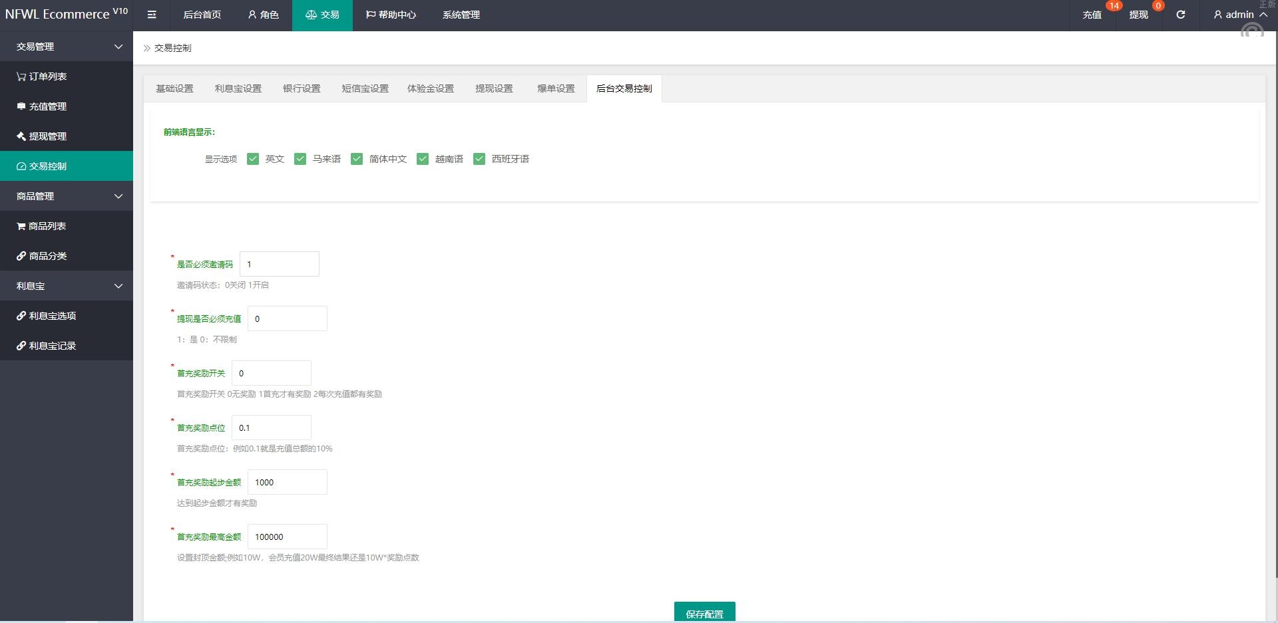Open the 帮助中心 top menu
The height and width of the screenshot is (623, 1278).
(391, 15)
